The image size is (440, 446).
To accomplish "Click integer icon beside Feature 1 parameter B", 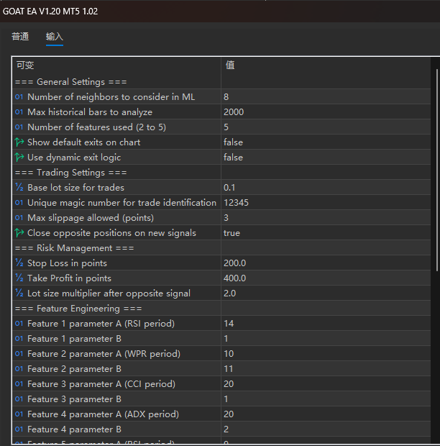I will [x=19, y=339].
